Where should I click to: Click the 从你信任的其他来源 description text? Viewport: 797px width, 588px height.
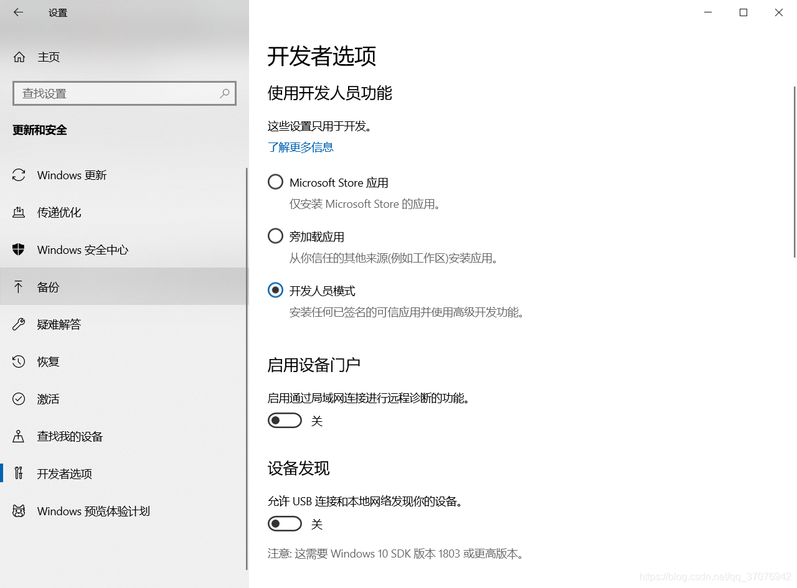[394, 258]
